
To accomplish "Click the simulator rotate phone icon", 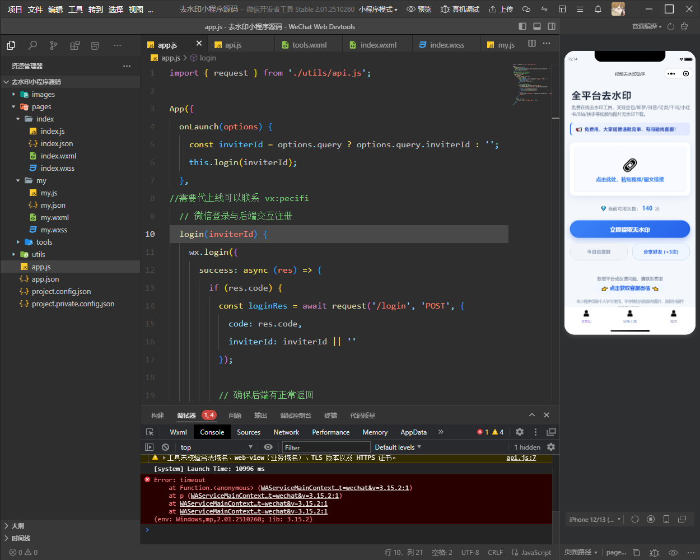I will tap(666, 519).
